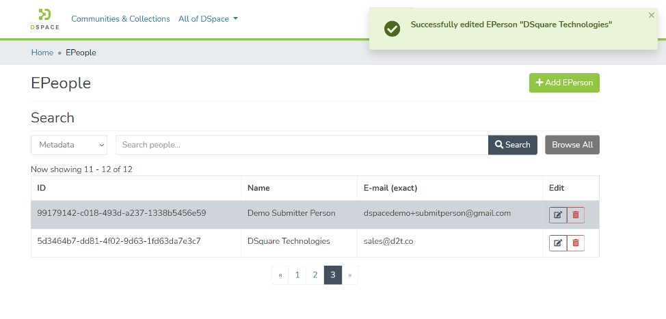Dismiss the success notification with X

click(x=651, y=15)
